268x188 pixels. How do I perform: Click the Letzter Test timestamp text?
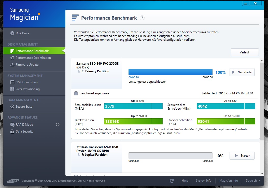pyautogui.click(x=228, y=93)
